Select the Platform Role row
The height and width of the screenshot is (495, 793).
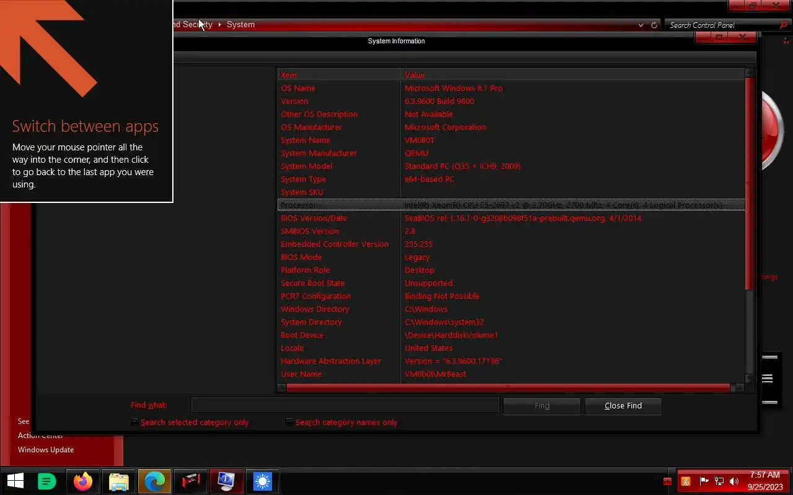point(511,270)
